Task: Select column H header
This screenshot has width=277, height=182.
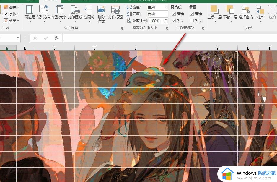Action: click(248, 48)
